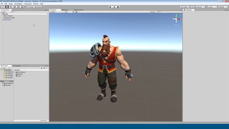This screenshot has height=129, width=229.
Task: Open the Project Create dropdown
Action: pyautogui.click(x=4, y=68)
